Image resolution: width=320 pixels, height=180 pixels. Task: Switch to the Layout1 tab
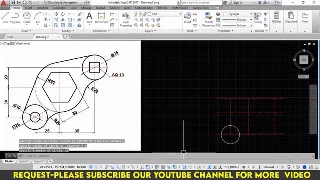23,161
